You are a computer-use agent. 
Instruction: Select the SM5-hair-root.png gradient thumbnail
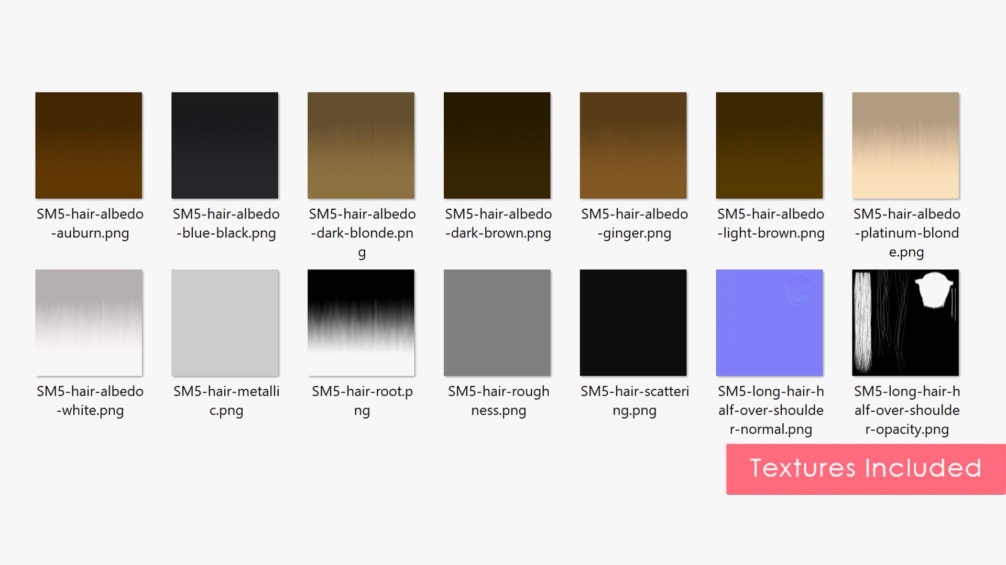[x=361, y=323]
